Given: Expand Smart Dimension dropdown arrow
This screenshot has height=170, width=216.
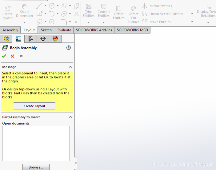Looking at the screenshot, I should coord(24,22).
